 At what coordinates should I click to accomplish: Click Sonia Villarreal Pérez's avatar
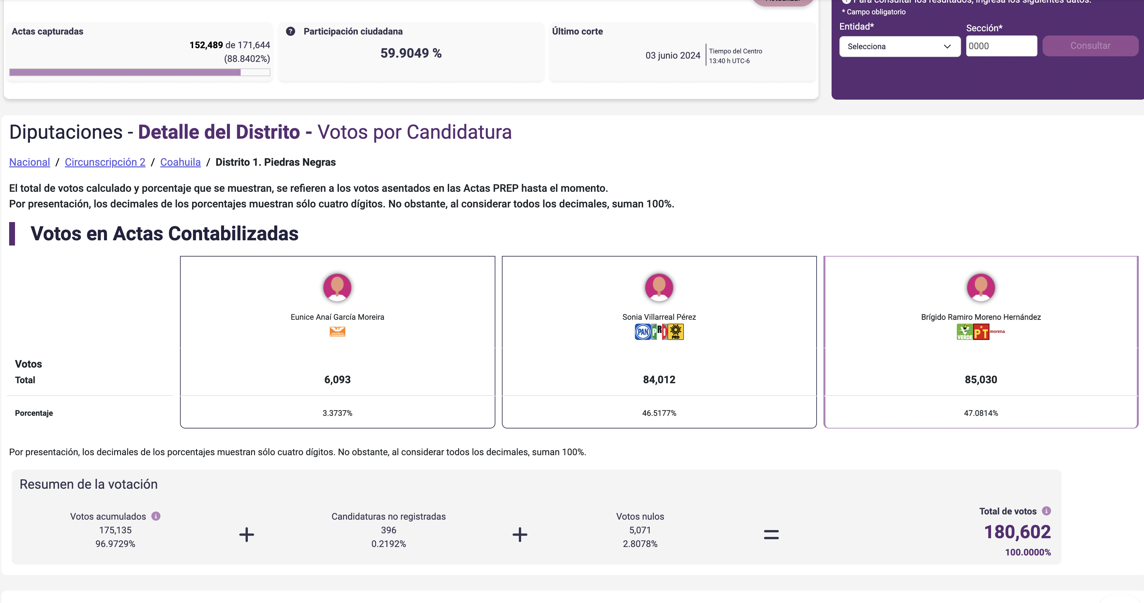coord(659,287)
